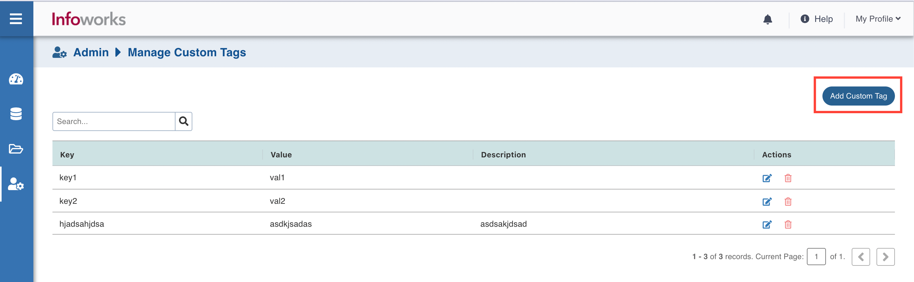The height and width of the screenshot is (282, 914).
Task: Open the hamburger menu
Action: 16,18
